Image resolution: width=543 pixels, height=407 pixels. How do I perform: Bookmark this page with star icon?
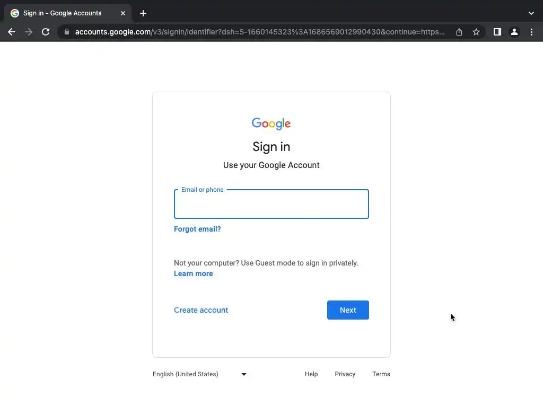[x=476, y=32]
